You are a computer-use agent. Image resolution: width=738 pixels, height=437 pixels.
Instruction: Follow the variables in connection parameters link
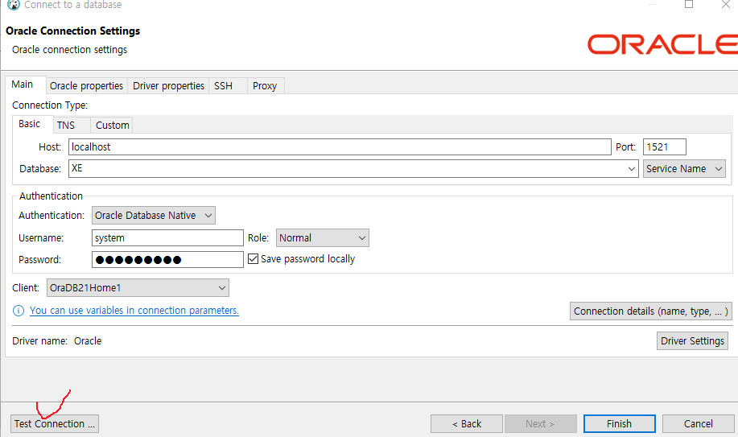point(134,311)
